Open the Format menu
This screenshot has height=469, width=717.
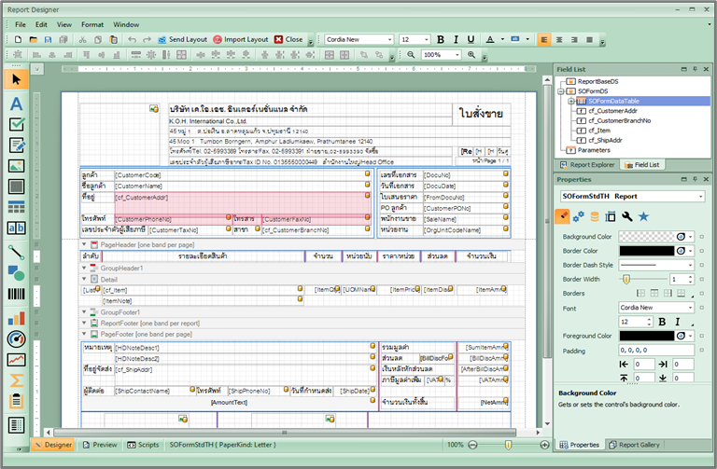point(92,23)
